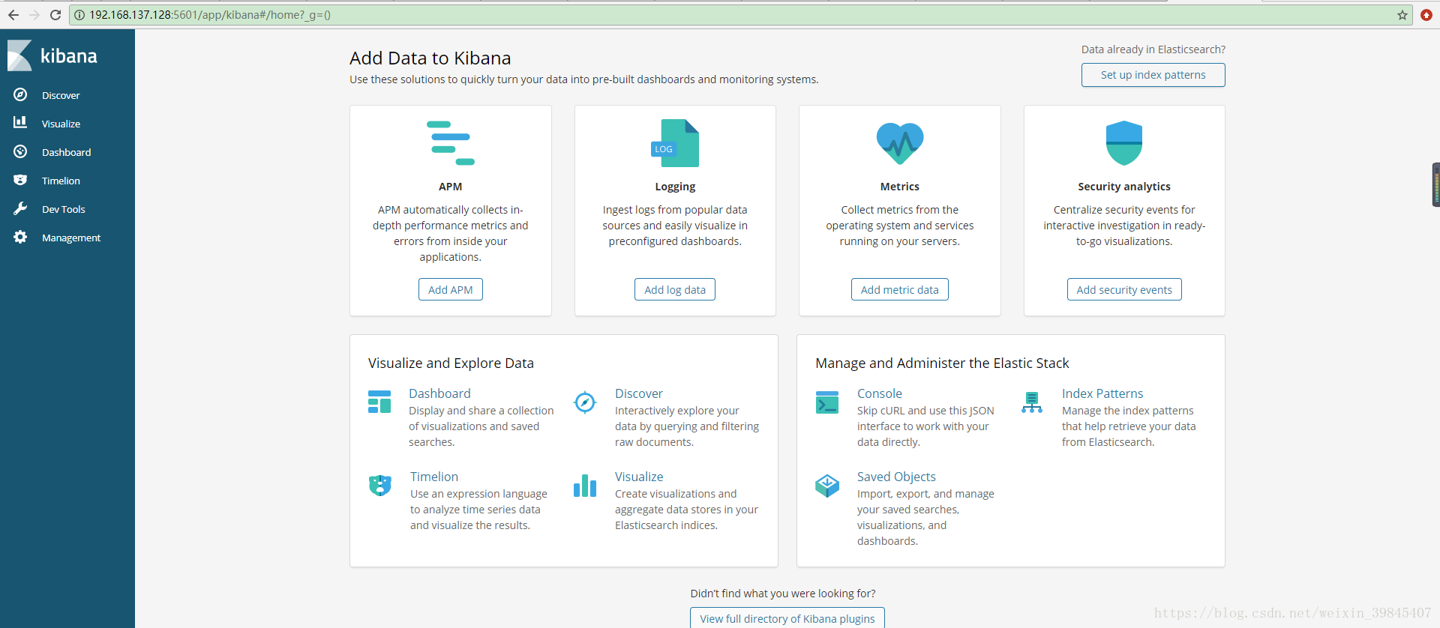Click the kibana wordmark text

[x=68, y=56]
